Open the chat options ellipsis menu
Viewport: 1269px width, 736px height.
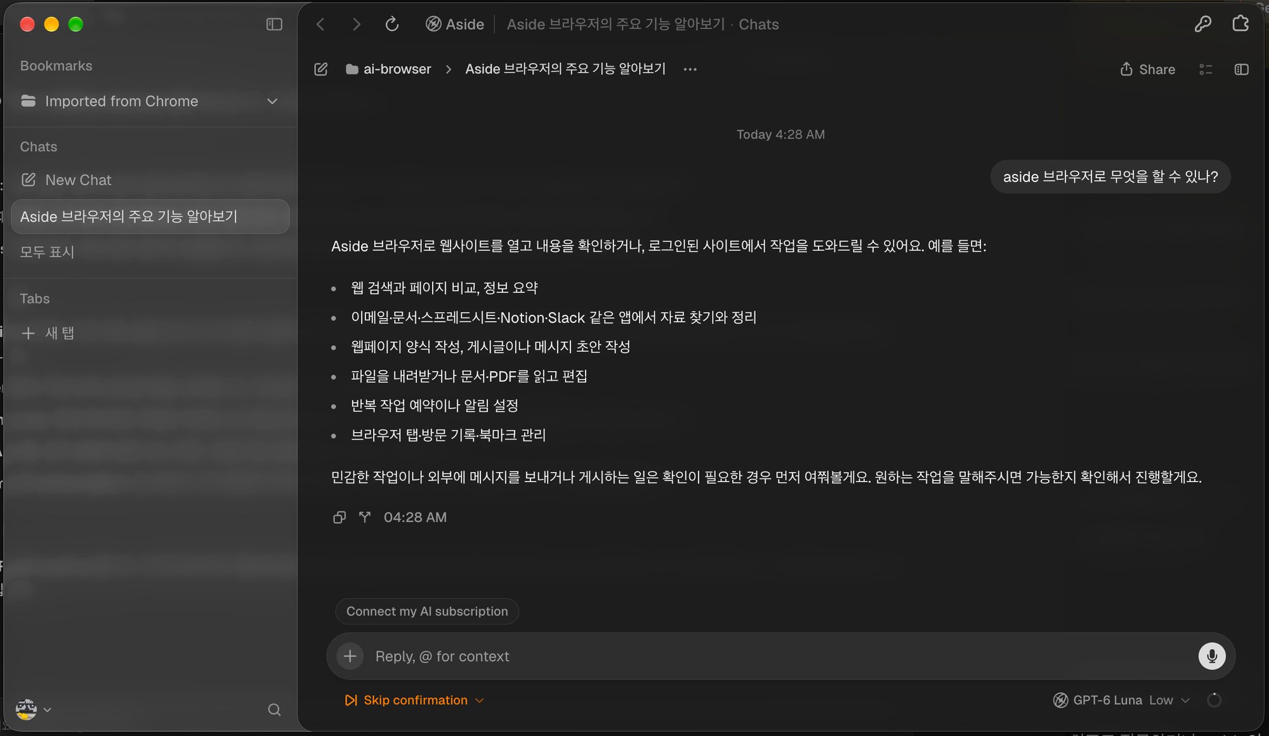[690, 69]
